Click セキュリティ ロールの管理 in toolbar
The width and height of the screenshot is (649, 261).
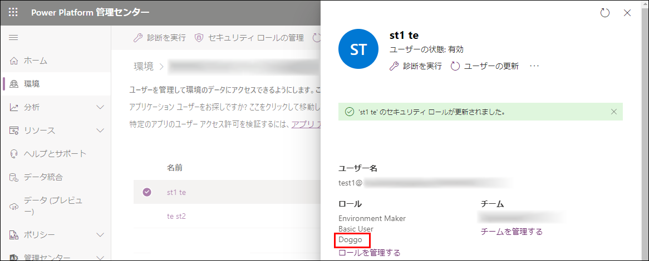click(249, 38)
